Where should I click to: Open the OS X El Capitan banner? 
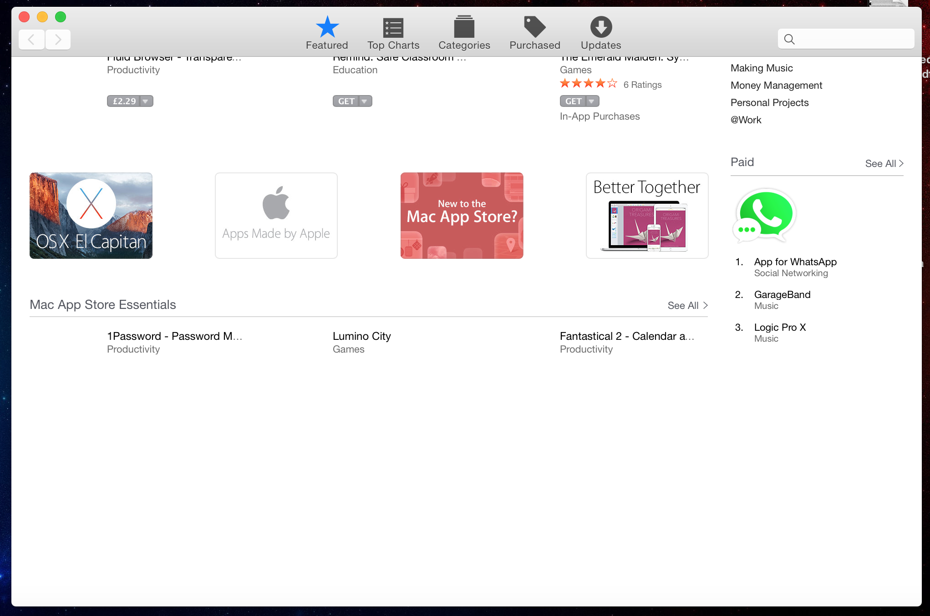[x=91, y=216]
